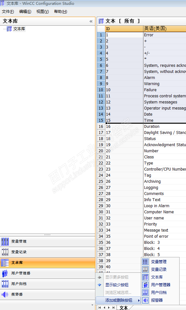Choose 显示较少按钮 menu entry

[x=118, y=285]
